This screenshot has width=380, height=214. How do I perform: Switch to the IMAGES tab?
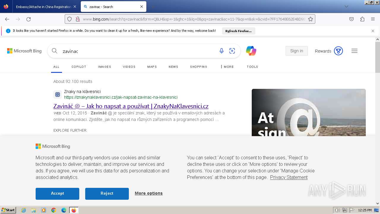tap(104, 67)
